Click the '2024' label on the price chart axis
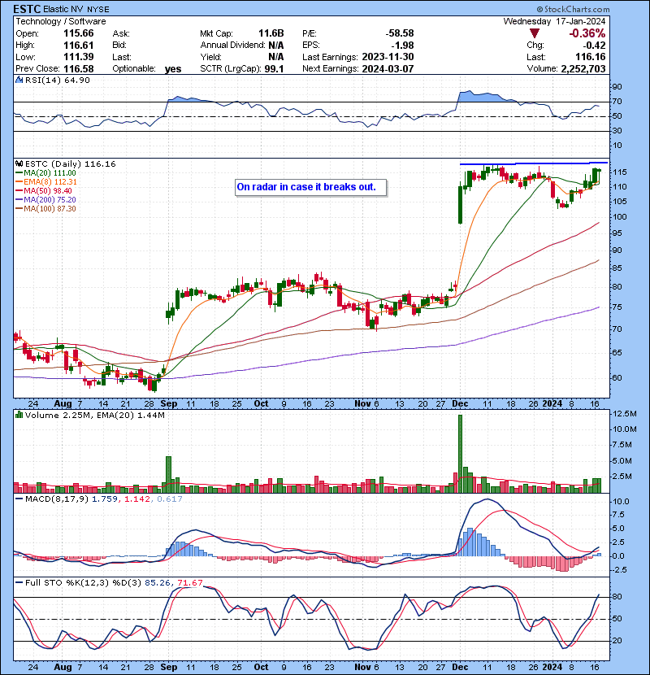Viewport: 650px width, 675px height. [x=552, y=403]
